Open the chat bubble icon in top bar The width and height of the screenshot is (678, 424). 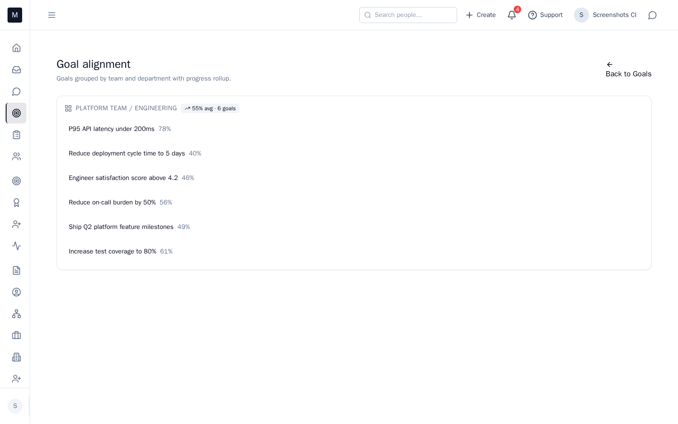click(652, 15)
